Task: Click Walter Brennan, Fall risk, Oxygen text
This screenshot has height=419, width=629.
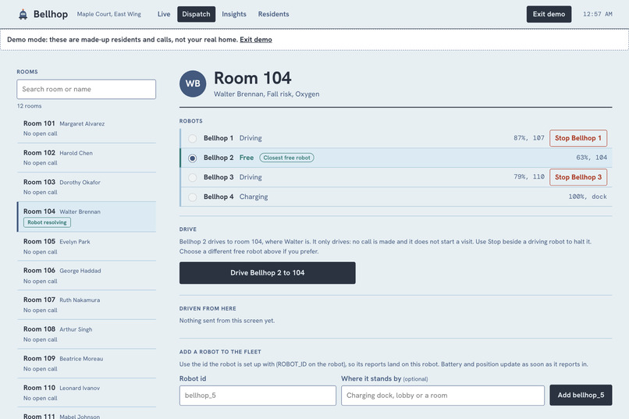Action: [266, 94]
